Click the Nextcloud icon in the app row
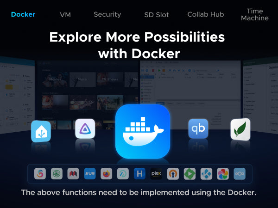This screenshot has width=278, height=208. (x=240, y=174)
